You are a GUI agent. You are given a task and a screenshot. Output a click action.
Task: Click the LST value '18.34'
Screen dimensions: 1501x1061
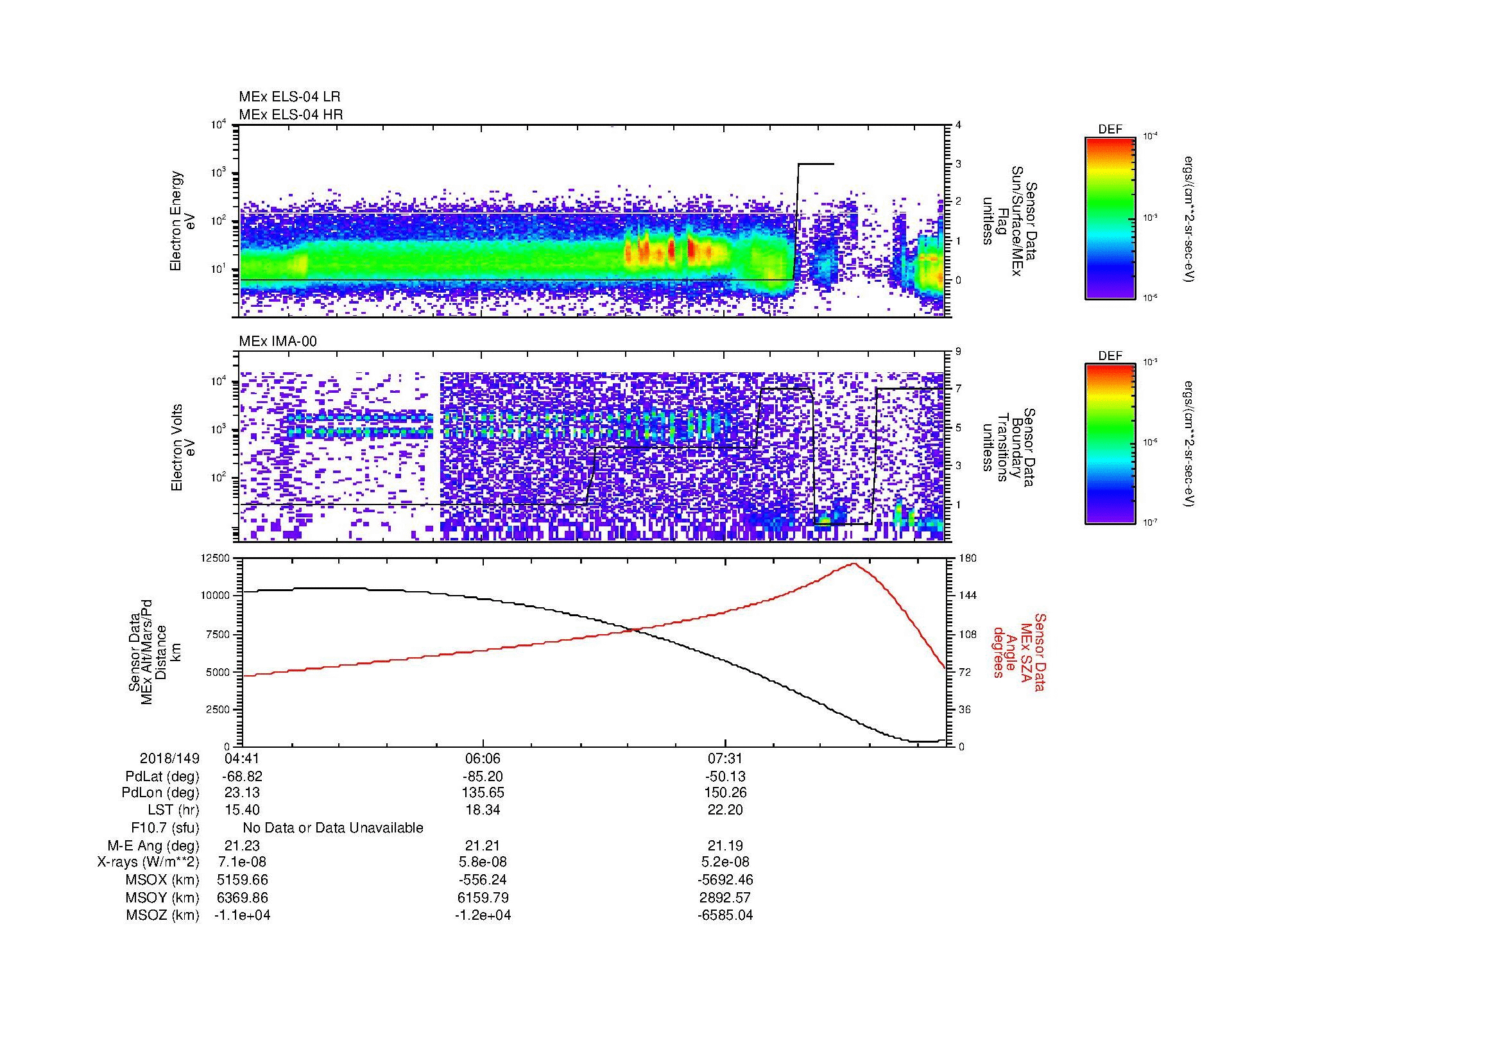[483, 810]
